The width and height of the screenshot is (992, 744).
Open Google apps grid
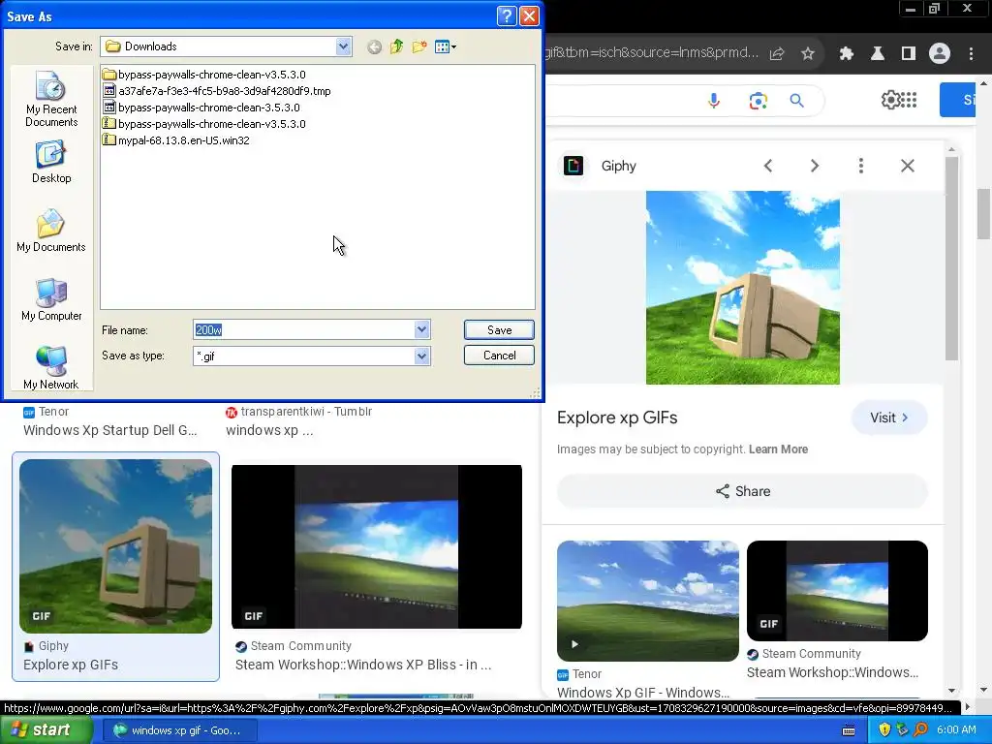(x=909, y=100)
